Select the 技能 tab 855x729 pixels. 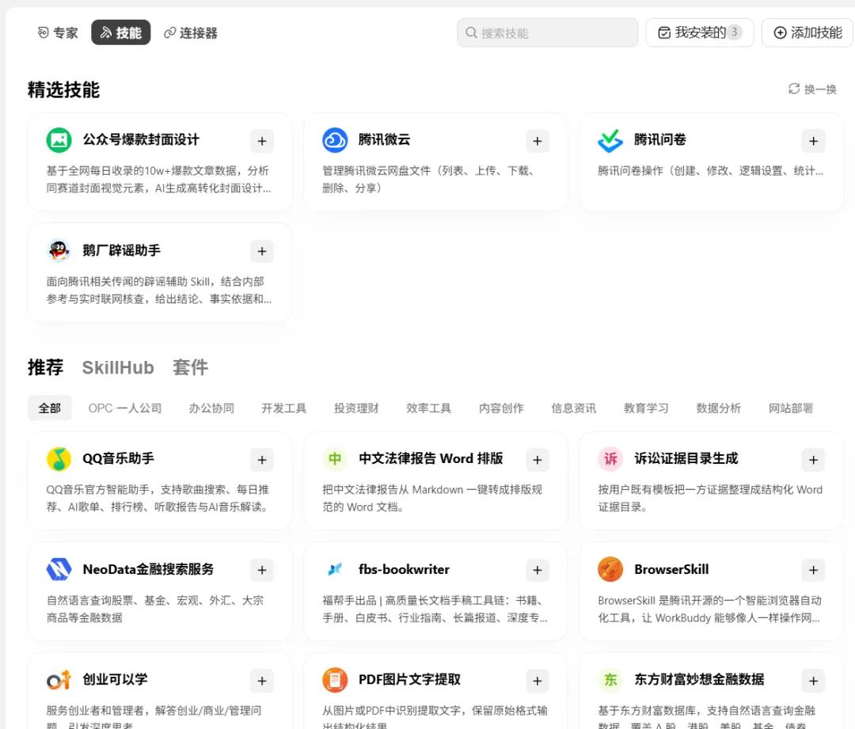click(x=121, y=32)
